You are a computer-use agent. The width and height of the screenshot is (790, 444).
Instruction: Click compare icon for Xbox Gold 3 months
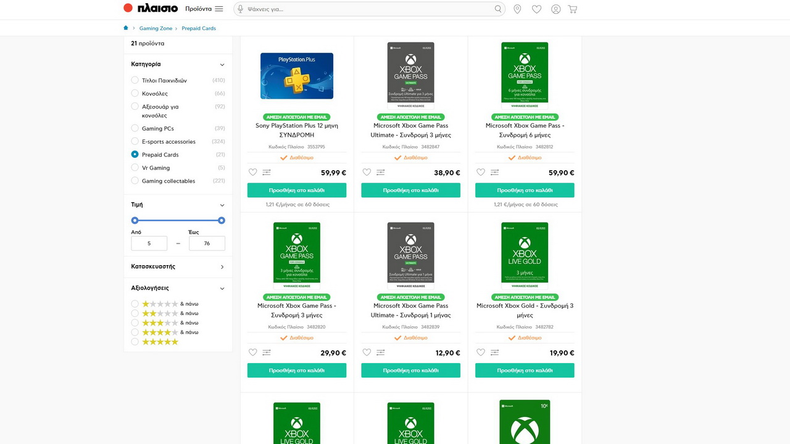(x=494, y=353)
